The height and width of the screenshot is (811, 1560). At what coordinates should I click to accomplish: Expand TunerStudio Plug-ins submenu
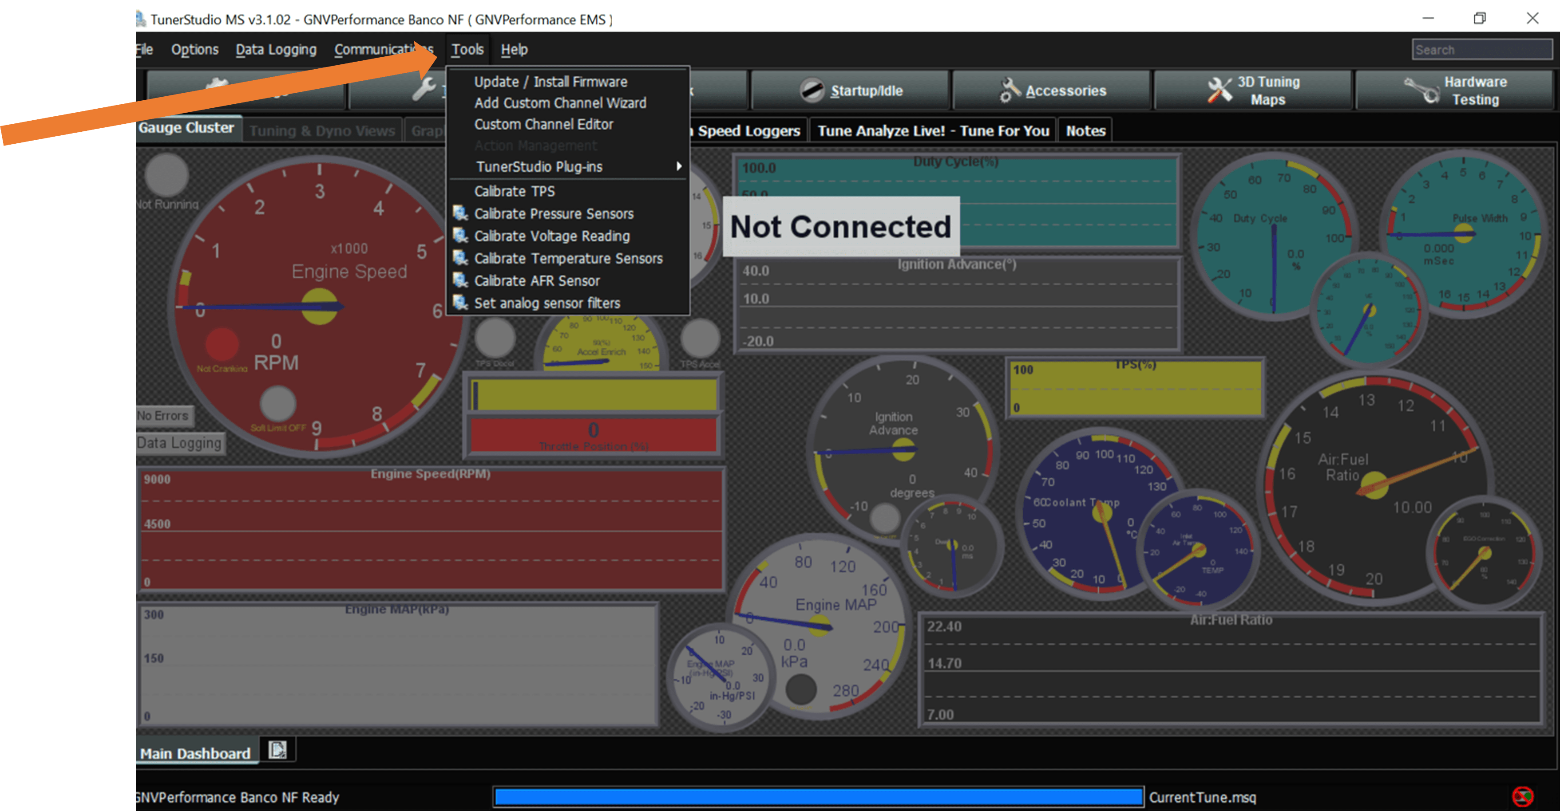[x=568, y=166]
